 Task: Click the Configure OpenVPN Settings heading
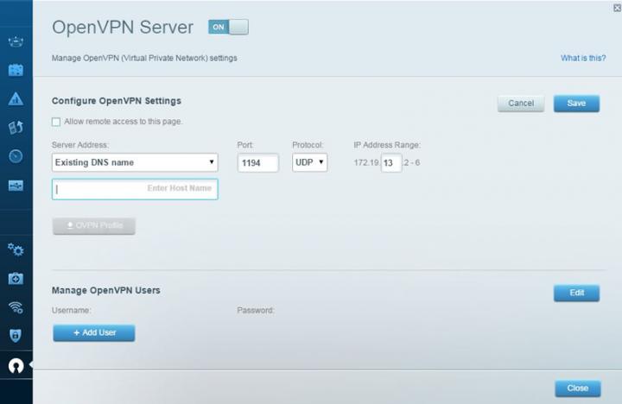pos(117,101)
